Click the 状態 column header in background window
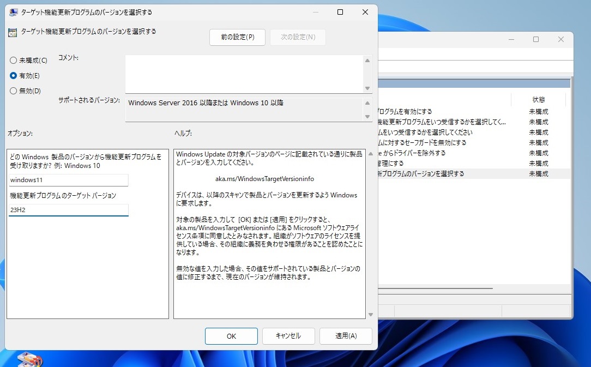This screenshot has height=367, width=591. [x=538, y=100]
